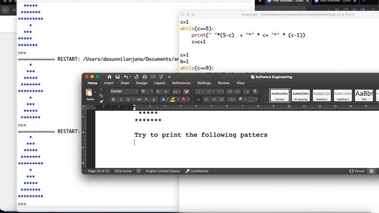Expand the Paste options arrow
The image size is (379, 213).
[95, 92]
